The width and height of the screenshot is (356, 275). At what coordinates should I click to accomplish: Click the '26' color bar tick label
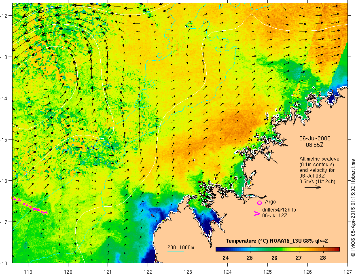274,258
